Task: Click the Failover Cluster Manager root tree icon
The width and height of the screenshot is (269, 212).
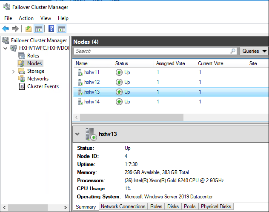Action: point(6,40)
